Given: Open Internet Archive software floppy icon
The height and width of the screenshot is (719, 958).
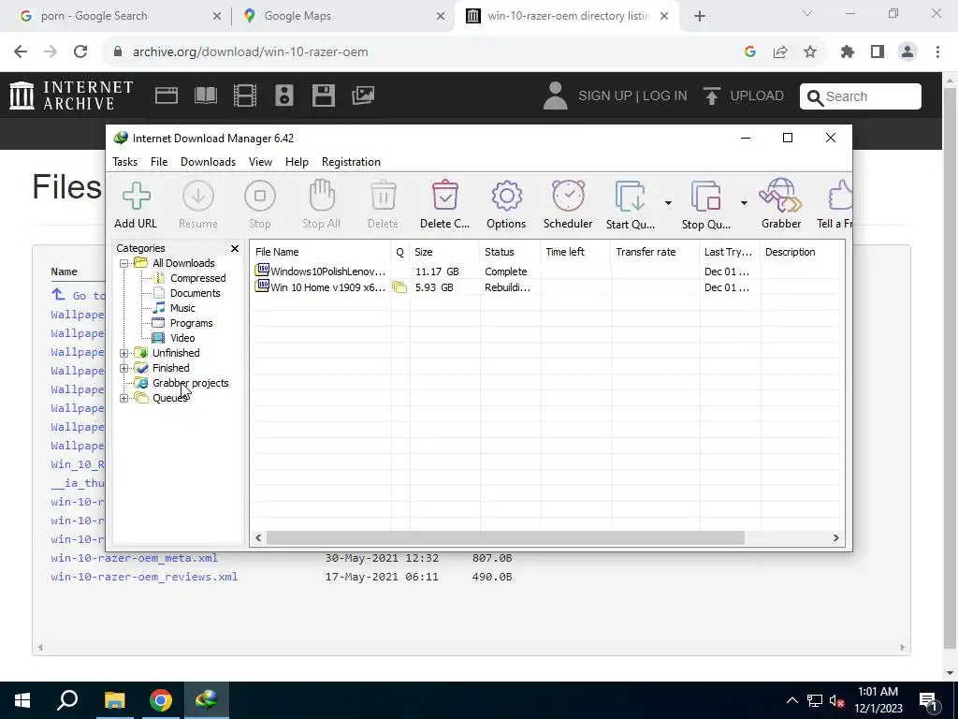Looking at the screenshot, I should click(323, 96).
